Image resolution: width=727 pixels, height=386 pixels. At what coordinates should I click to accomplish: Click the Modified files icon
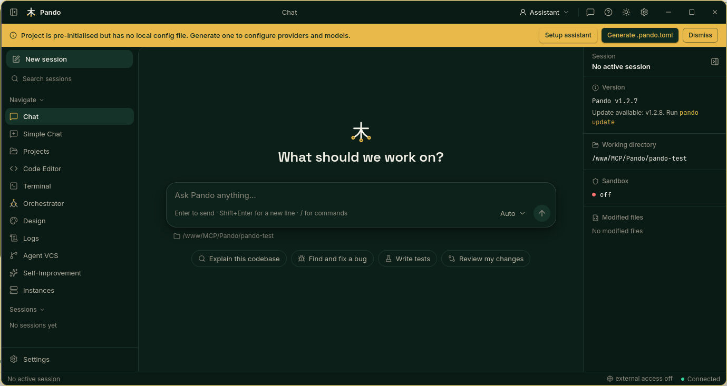595,217
